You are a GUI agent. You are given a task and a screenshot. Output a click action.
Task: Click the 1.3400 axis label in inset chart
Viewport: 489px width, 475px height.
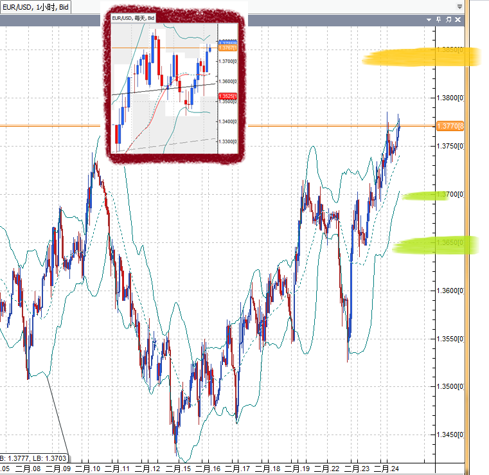[228, 121]
